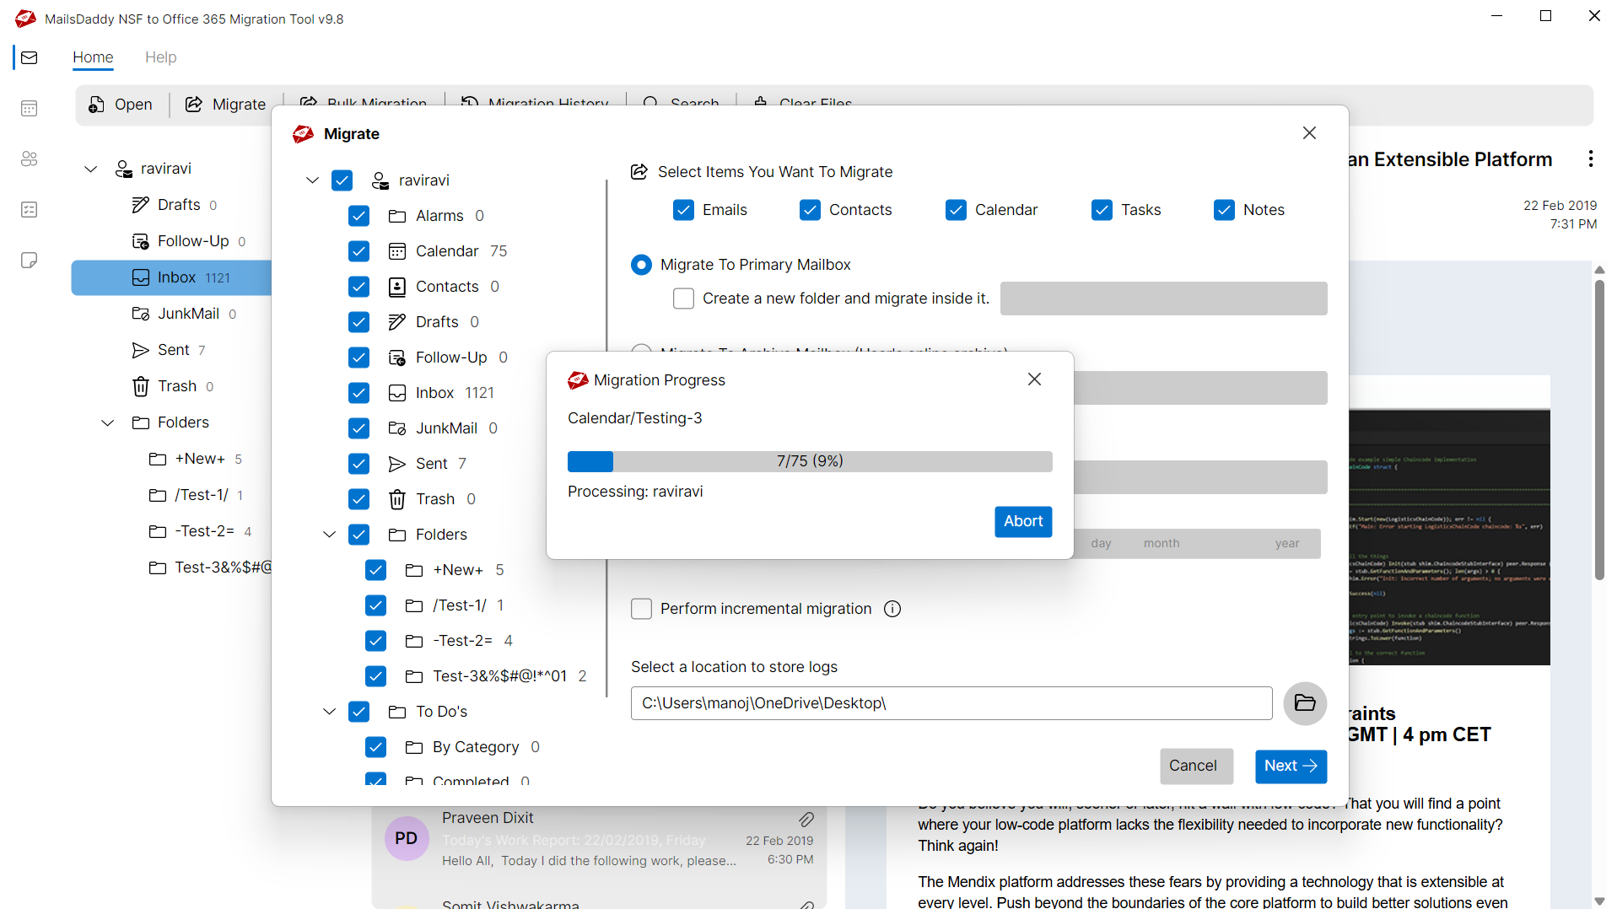This screenshot has width=1617, height=909.
Task: Open the Help tab
Action: (x=160, y=57)
